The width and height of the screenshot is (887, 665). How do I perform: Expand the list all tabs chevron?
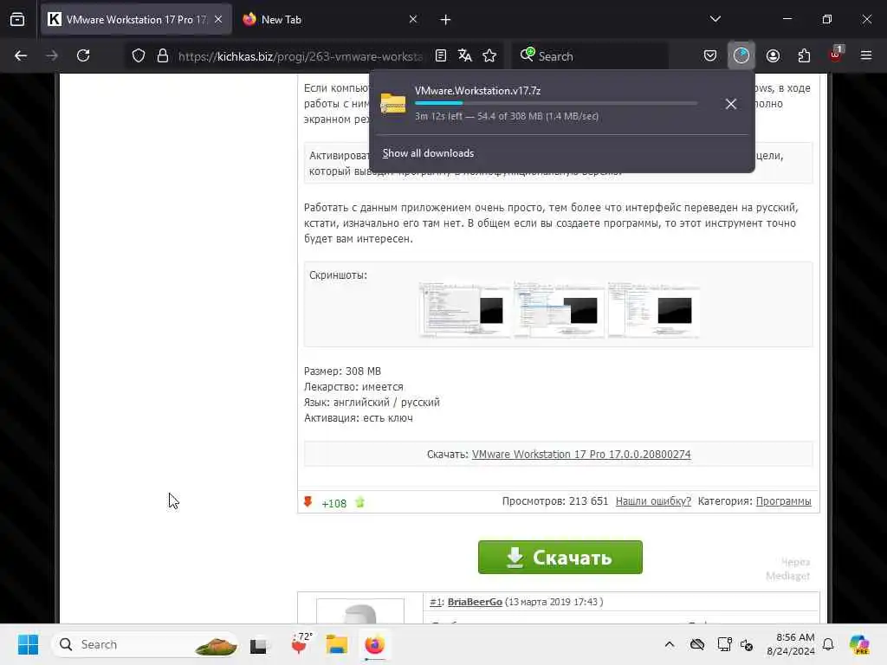tap(715, 19)
